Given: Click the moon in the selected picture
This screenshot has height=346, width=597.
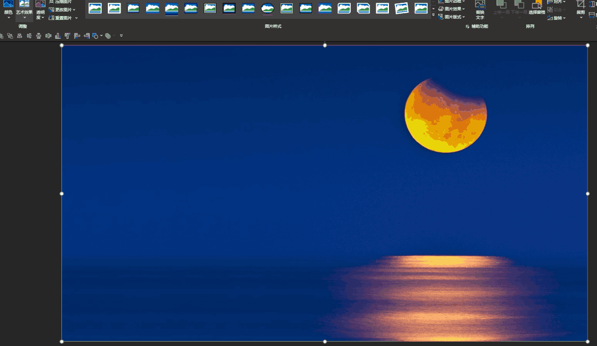Looking at the screenshot, I should point(446,115).
